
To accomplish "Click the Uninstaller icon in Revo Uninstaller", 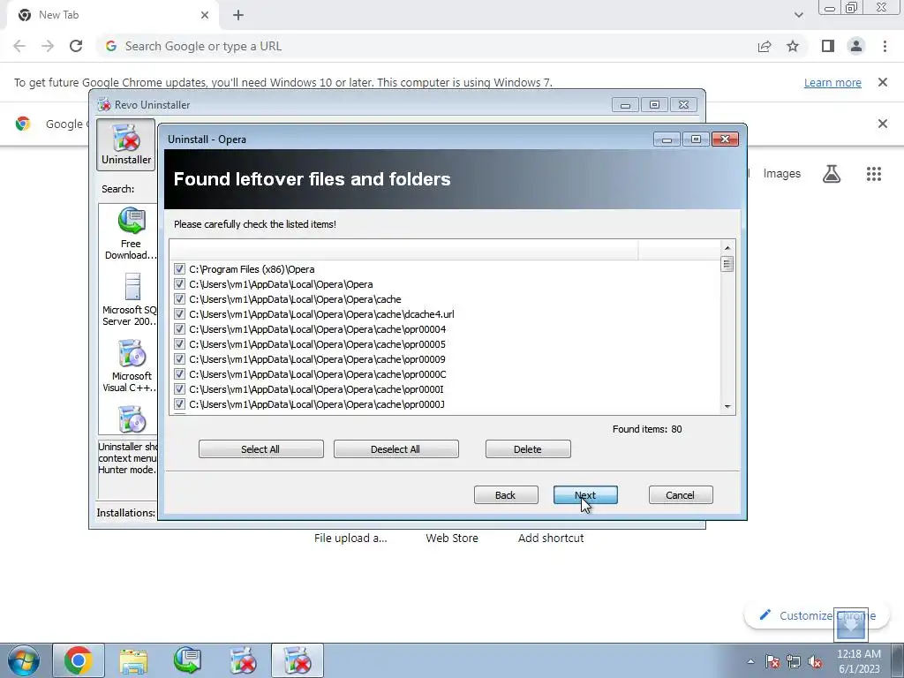I will pos(125,145).
